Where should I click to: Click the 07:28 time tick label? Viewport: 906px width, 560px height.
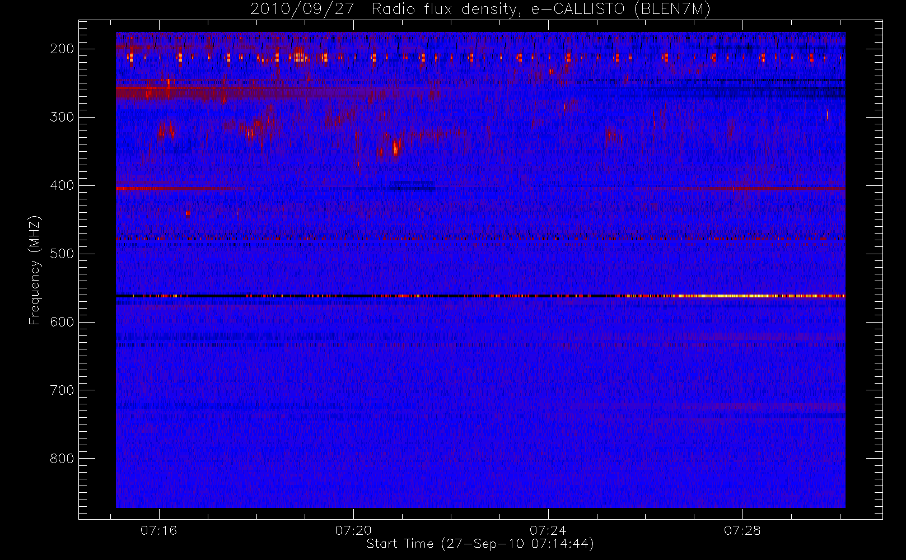pyautogui.click(x=742, y=530)
